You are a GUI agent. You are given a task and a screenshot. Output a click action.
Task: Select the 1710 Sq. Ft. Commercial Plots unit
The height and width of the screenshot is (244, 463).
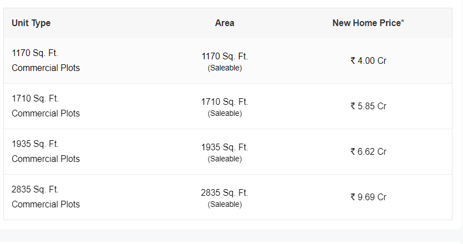pos(46,106)
